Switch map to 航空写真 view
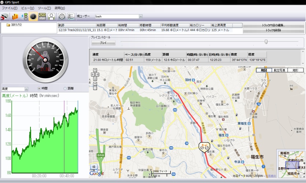 tap(279, 70)
